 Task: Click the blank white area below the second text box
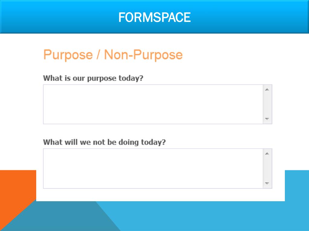pos(158,195)
